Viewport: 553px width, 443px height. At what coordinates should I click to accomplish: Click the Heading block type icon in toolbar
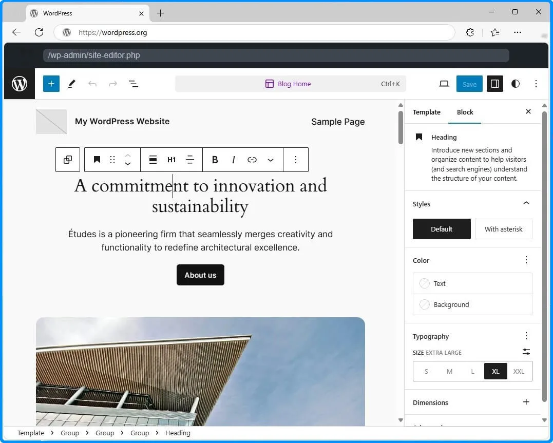click(97, 160)
